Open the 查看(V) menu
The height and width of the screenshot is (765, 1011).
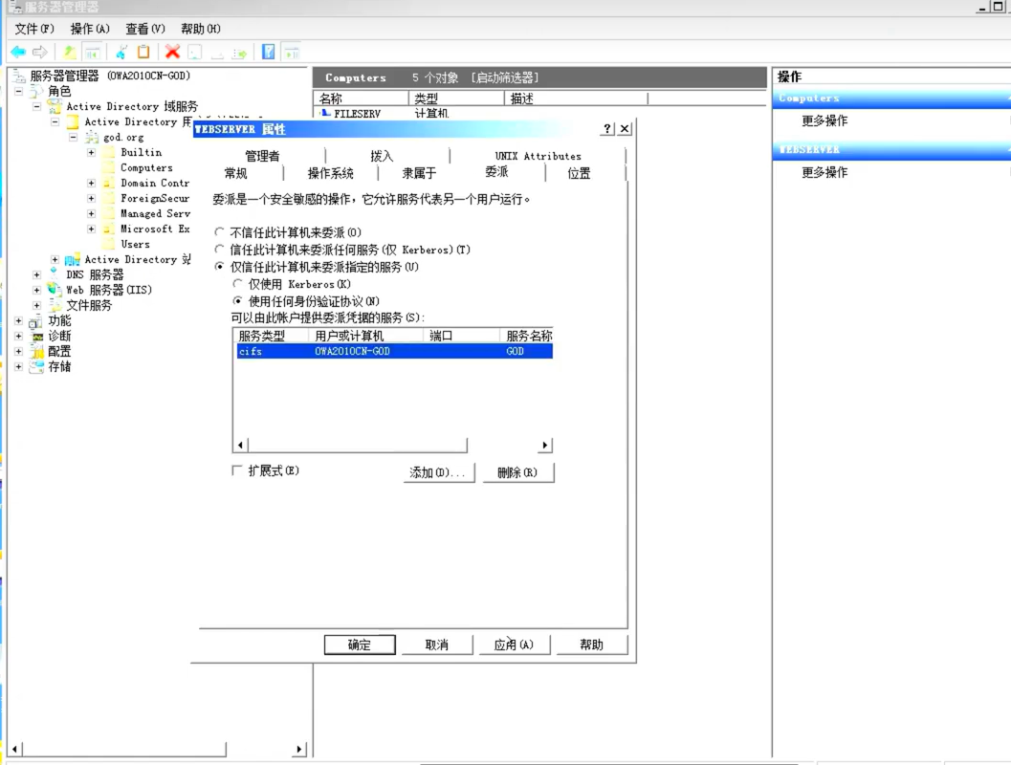click(x=144, y=29)
